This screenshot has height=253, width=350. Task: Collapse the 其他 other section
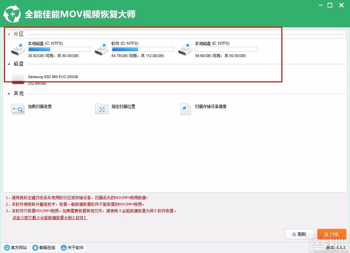click(x=9, y=94)
